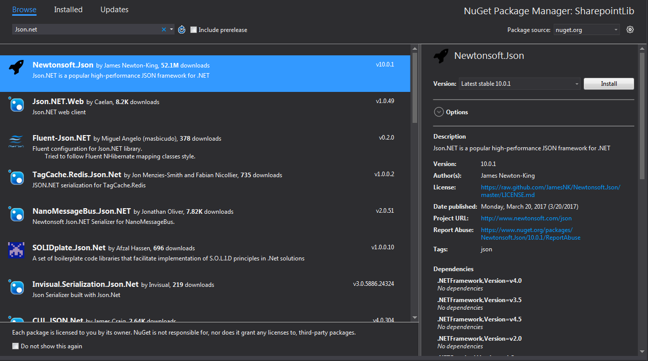648x361 pixels.
Task: Select the Fluent-Json.NET package title
Action: click(x=61, y=138)
